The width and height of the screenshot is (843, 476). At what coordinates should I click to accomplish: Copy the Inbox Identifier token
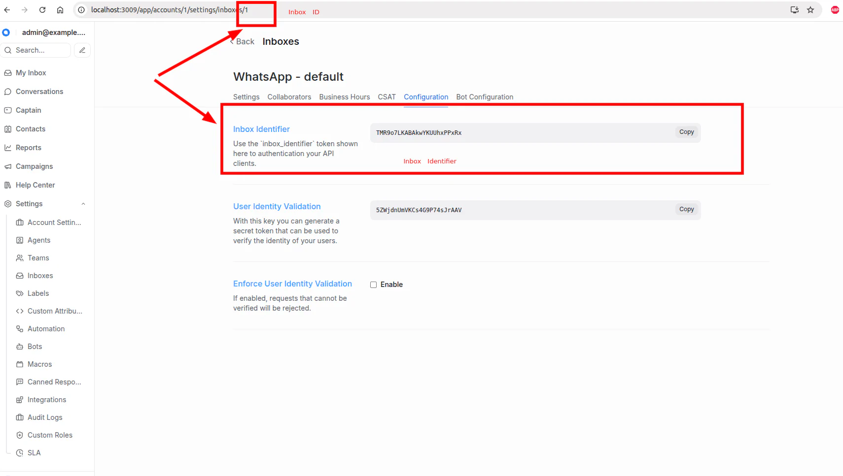686,132
